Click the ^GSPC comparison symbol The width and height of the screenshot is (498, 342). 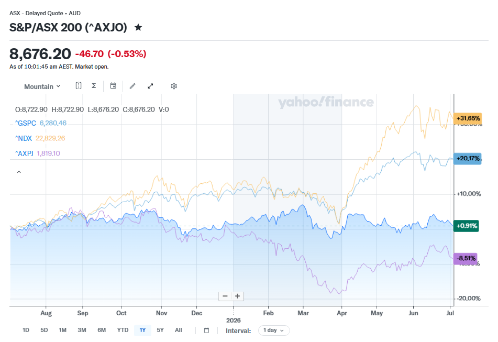tap(26, 123)
